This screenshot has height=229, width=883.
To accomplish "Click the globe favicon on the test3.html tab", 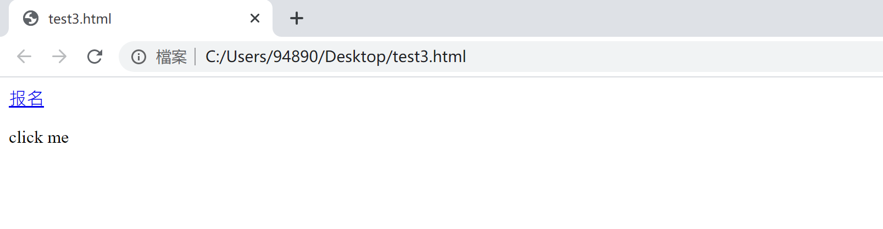I will [31, 19].
